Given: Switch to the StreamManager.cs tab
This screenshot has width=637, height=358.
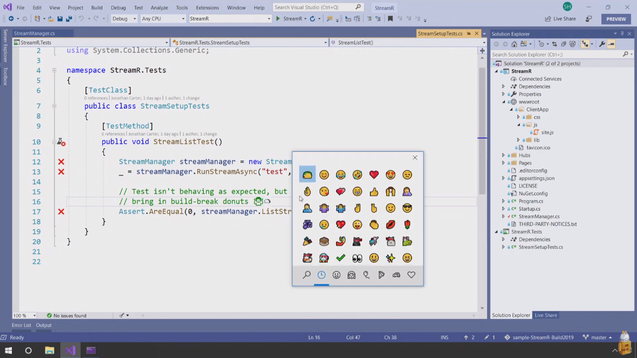Looking at the screenshot, I should [35, 34].
